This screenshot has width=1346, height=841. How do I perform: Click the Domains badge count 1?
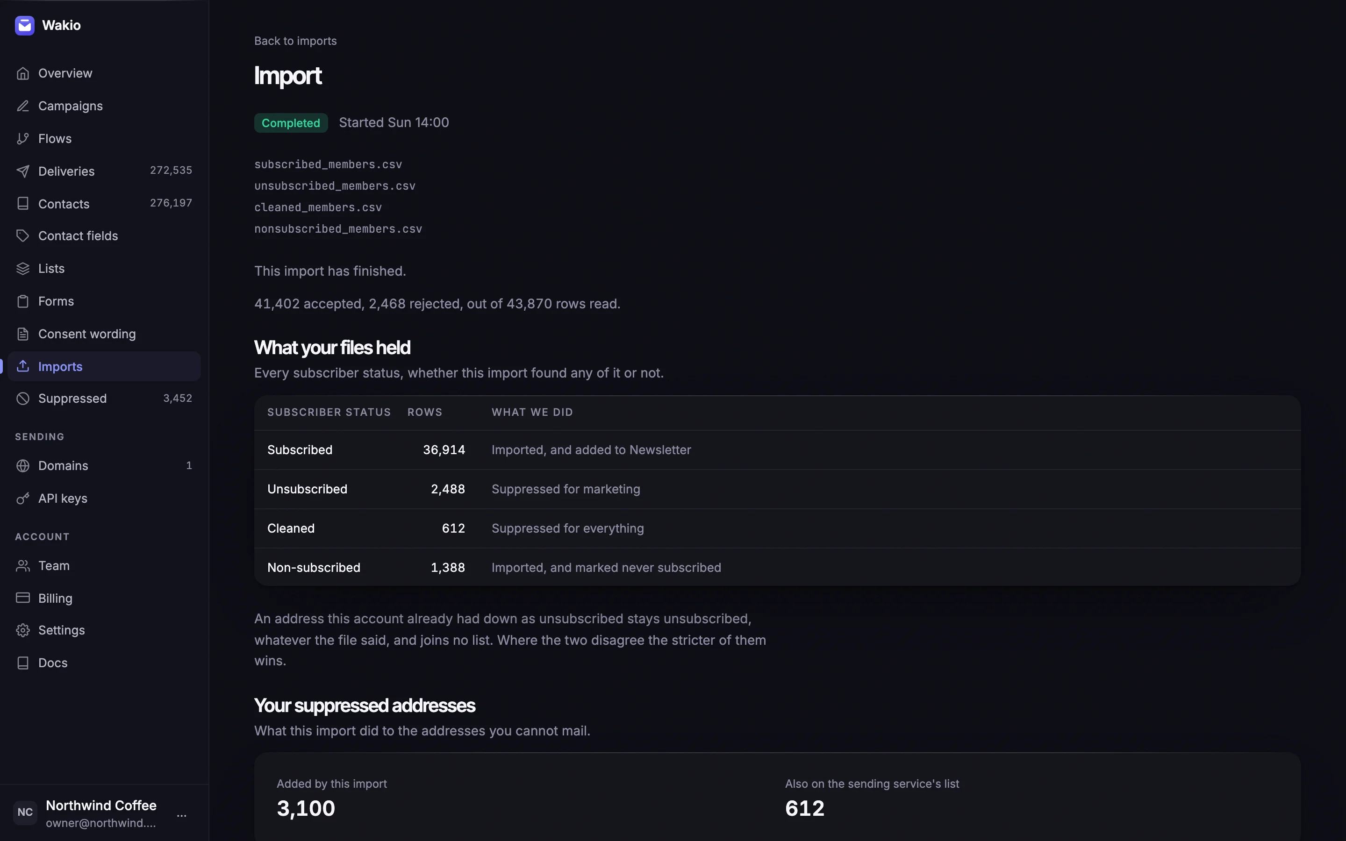point(189,465)
